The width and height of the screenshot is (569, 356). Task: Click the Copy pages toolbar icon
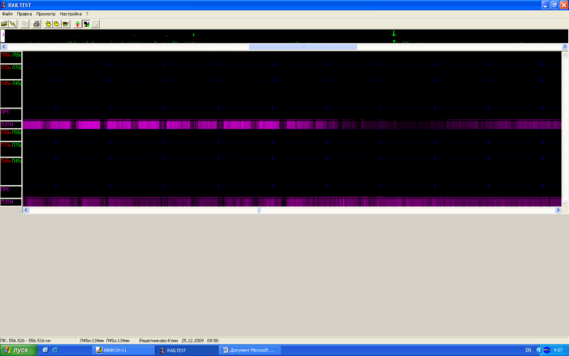coord(25,24)
